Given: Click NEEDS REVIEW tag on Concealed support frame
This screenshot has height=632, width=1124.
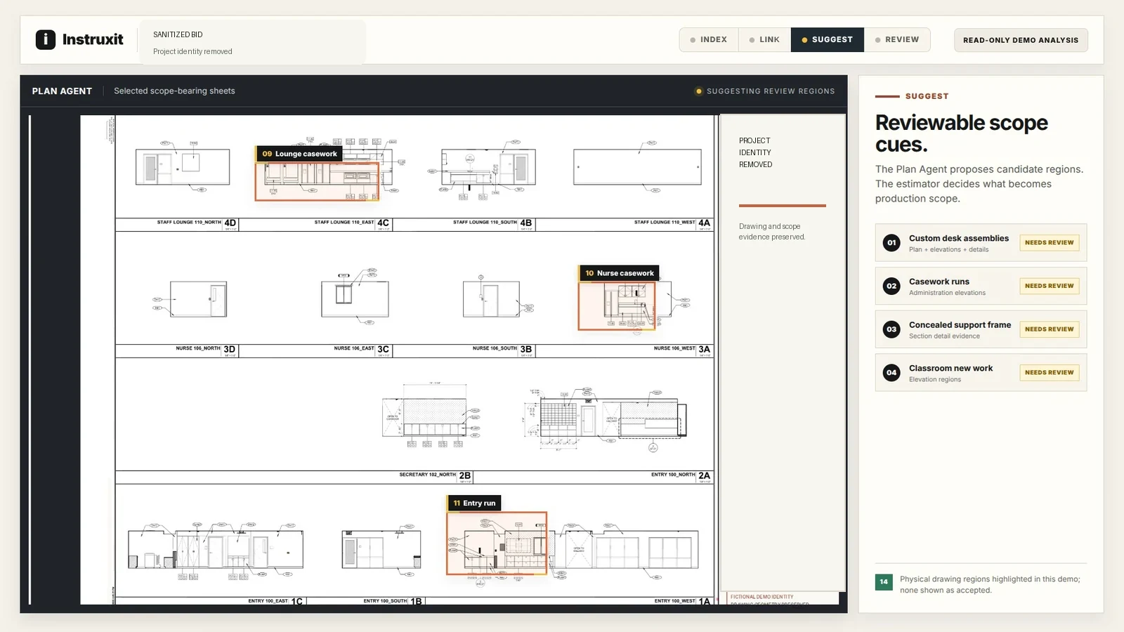Looking at the screenshot, I should (x=1049, y=329).
